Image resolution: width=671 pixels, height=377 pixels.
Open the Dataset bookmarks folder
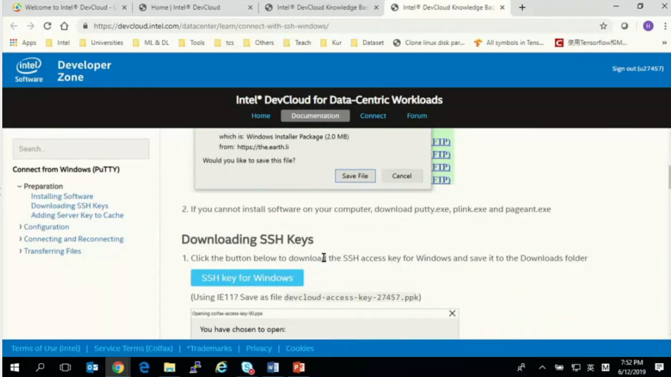click(x=367, y=43)
